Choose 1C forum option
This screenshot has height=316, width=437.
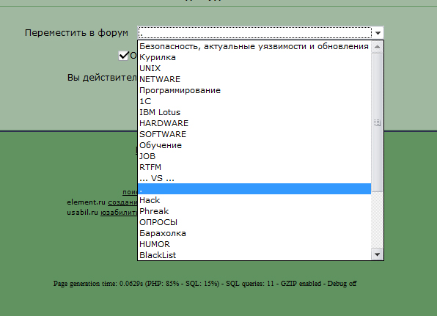click(254, 101)
